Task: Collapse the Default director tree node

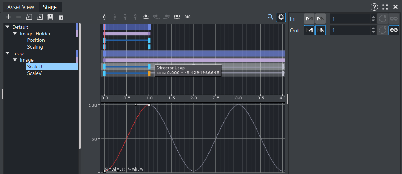Action: tap(8, 27)
